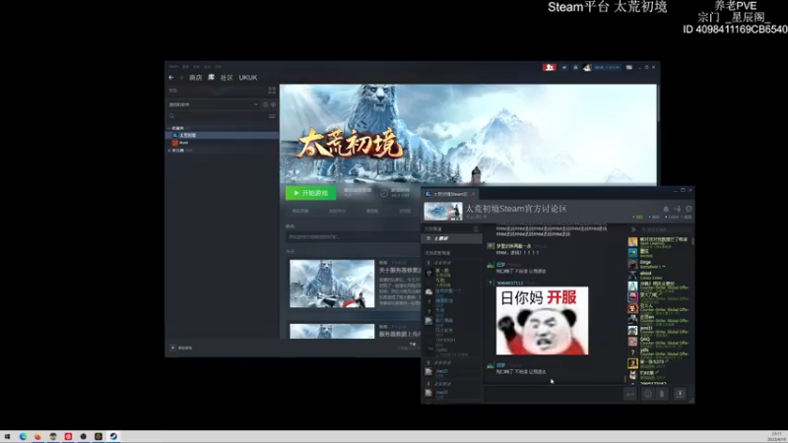Click the invite friend icon in chat
The image size is (788, 443).
(x=678, y=209)
